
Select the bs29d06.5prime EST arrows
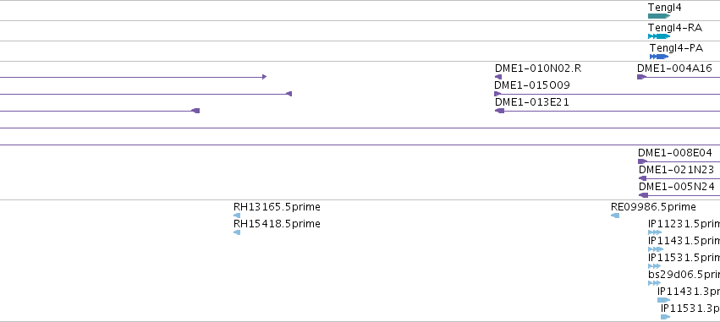[654, 283]
